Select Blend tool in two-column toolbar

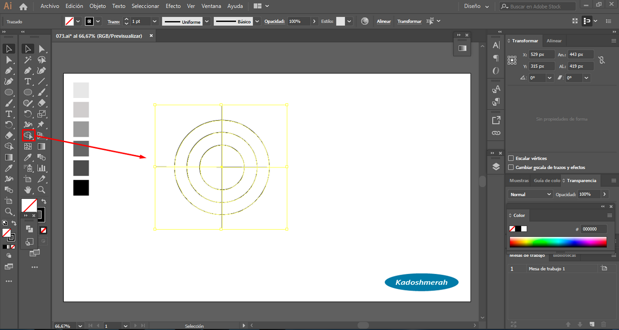(42, 157)
